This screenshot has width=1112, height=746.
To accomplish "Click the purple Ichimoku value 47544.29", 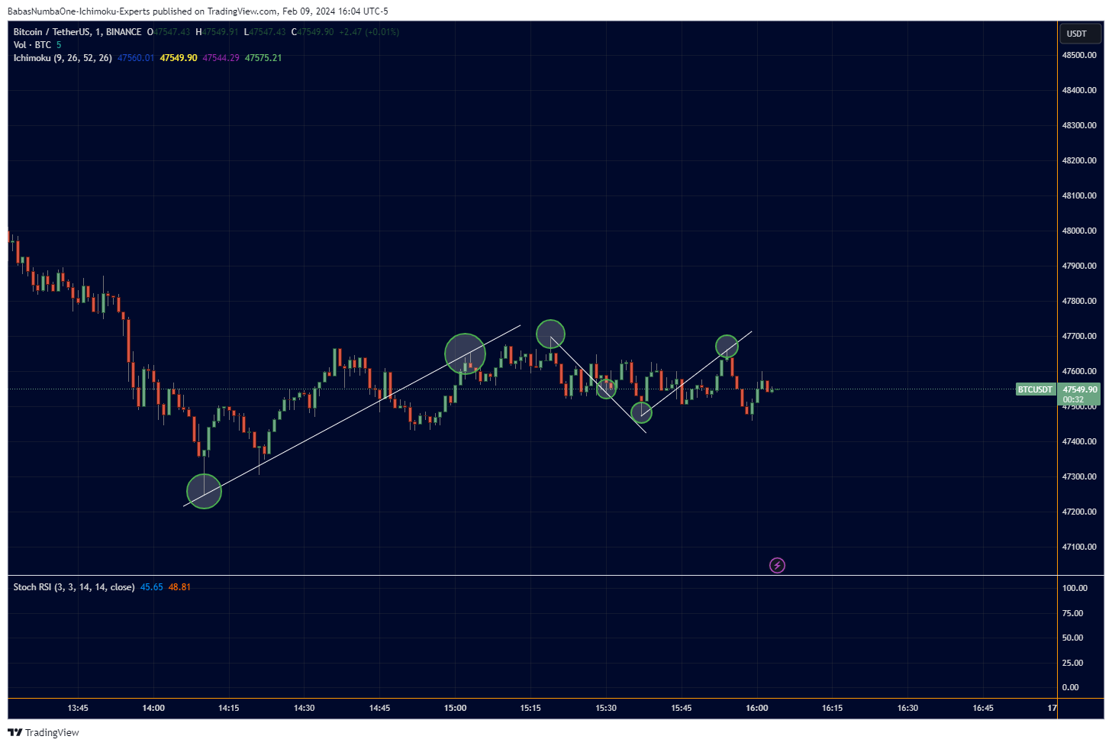I will [x=221, y=58].
